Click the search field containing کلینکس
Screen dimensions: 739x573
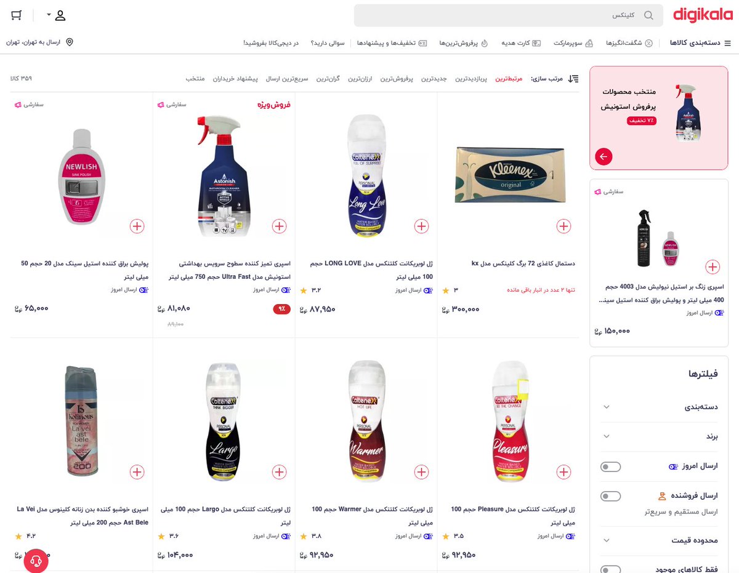coord(508,15)
